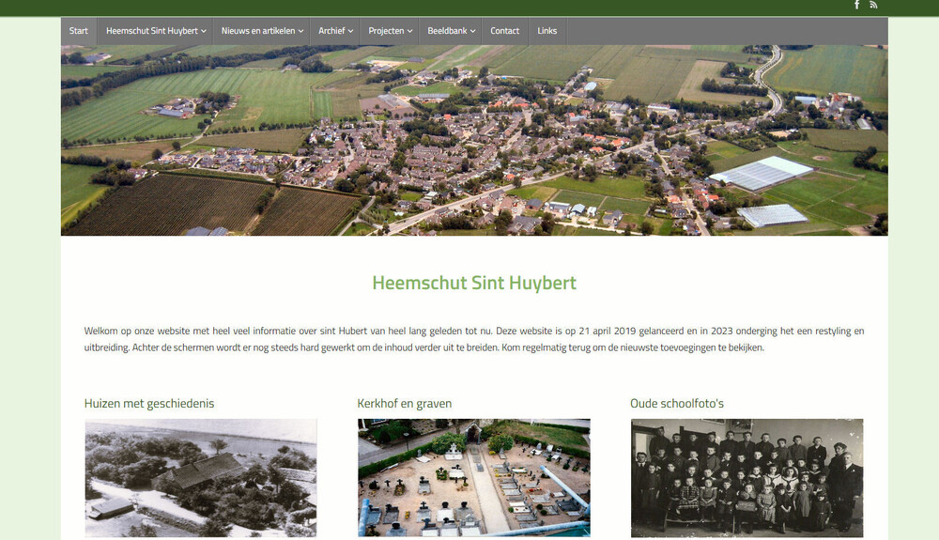Expand the Archief chevron arrow
This screenshot has height=540, width=939.
pyautogui.click(x=350, y=31)
